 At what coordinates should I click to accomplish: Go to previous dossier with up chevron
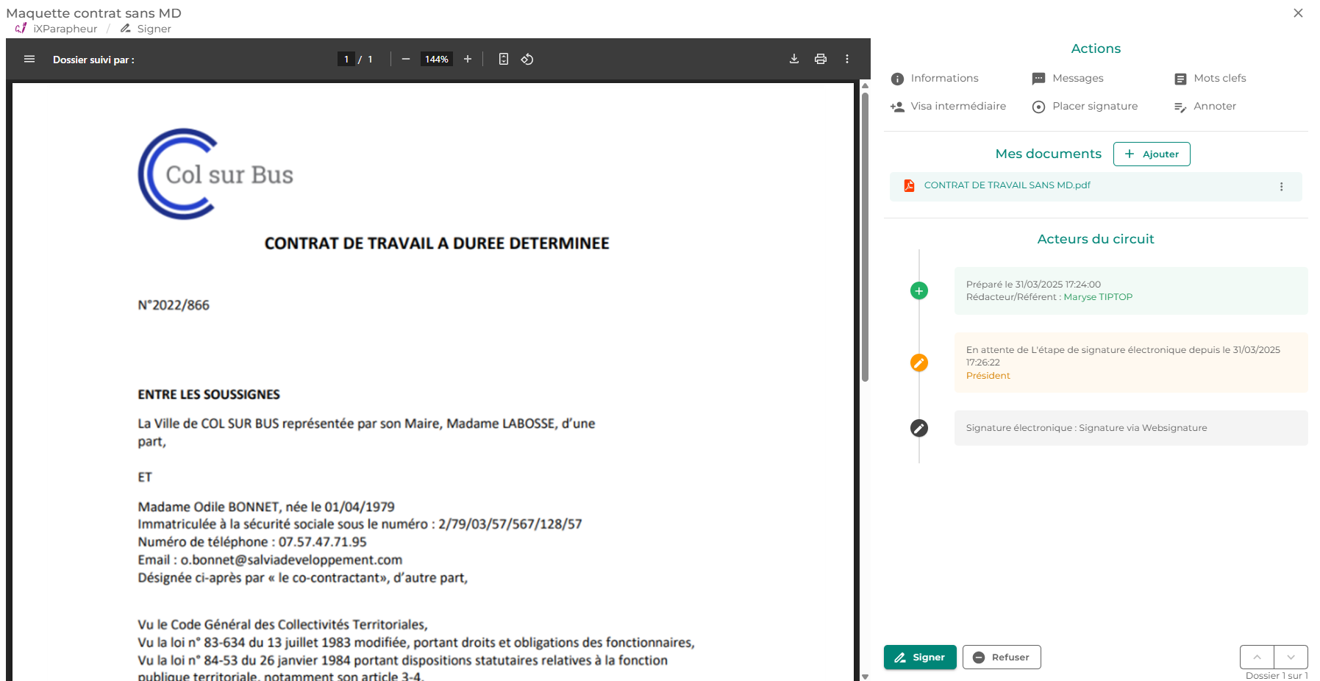(x=1257, y=657)
